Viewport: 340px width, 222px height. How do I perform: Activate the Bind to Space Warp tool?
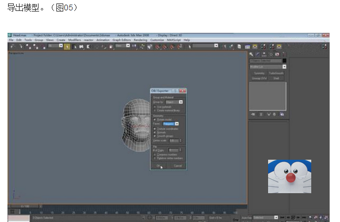[x=43, y=47]
